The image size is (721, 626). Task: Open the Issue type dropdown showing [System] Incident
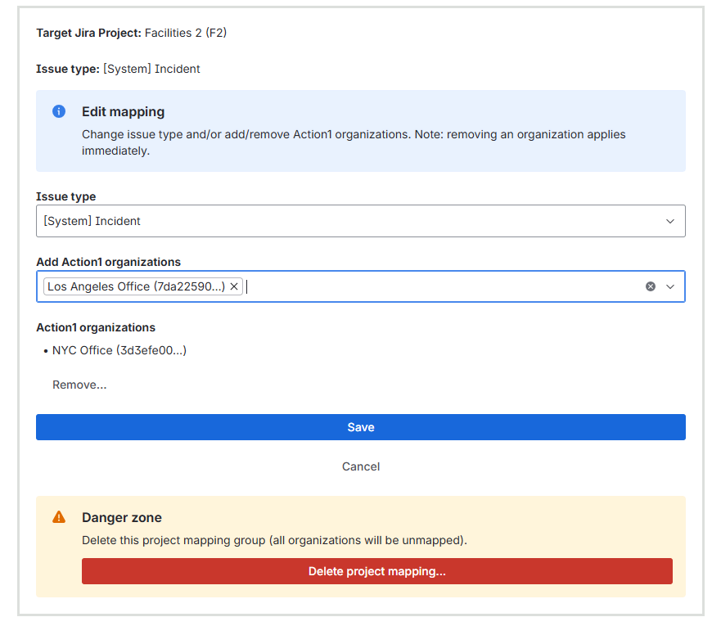[x=360, y=221]
